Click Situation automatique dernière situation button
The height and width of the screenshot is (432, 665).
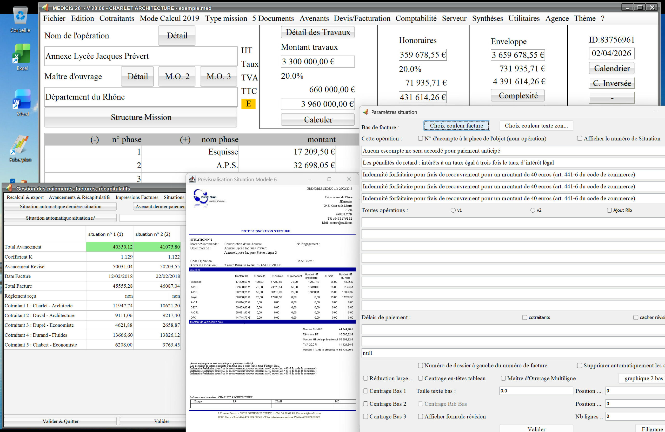(x=60, y=207)
